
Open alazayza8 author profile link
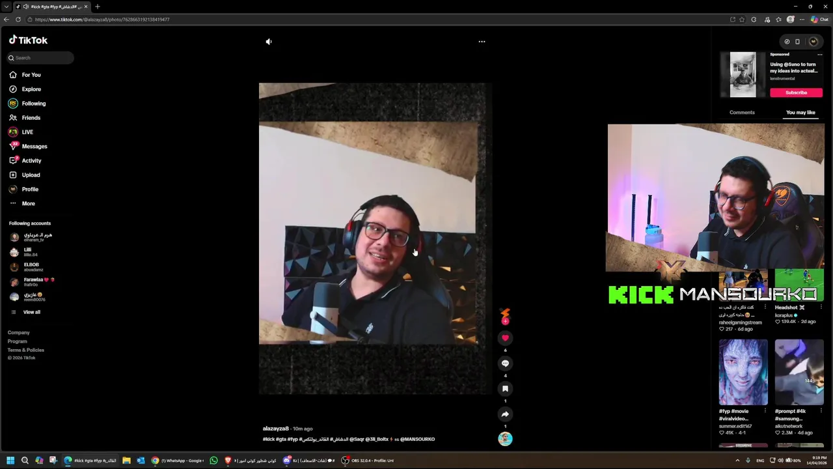[x=275, y=429]
